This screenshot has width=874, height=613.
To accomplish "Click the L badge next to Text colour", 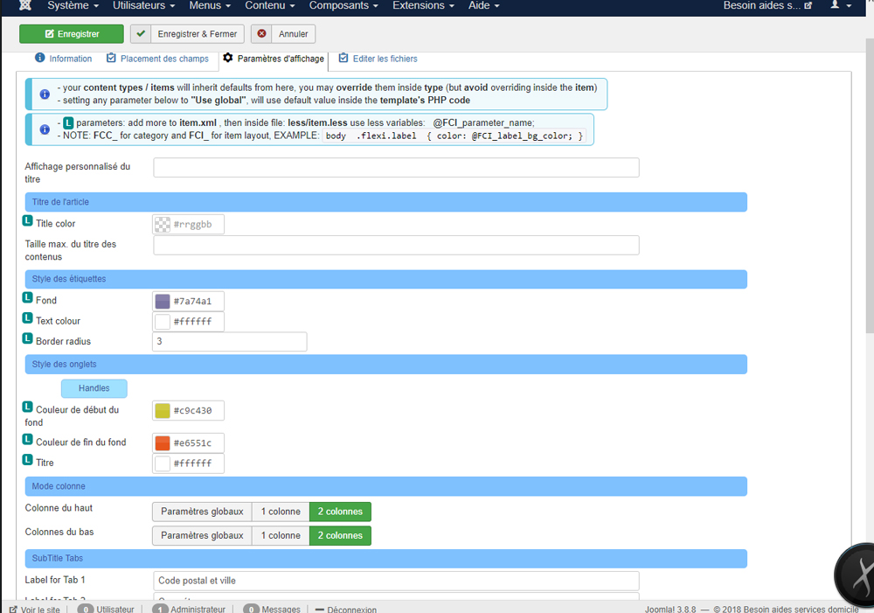I will click(x=27, y=318).
